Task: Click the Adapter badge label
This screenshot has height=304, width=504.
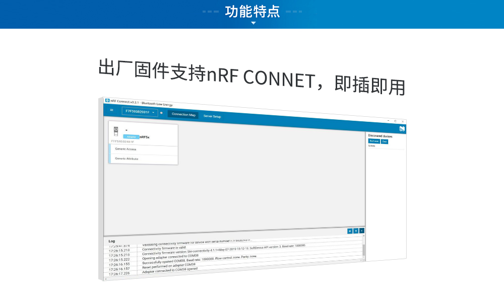Action: coord(131,136)
